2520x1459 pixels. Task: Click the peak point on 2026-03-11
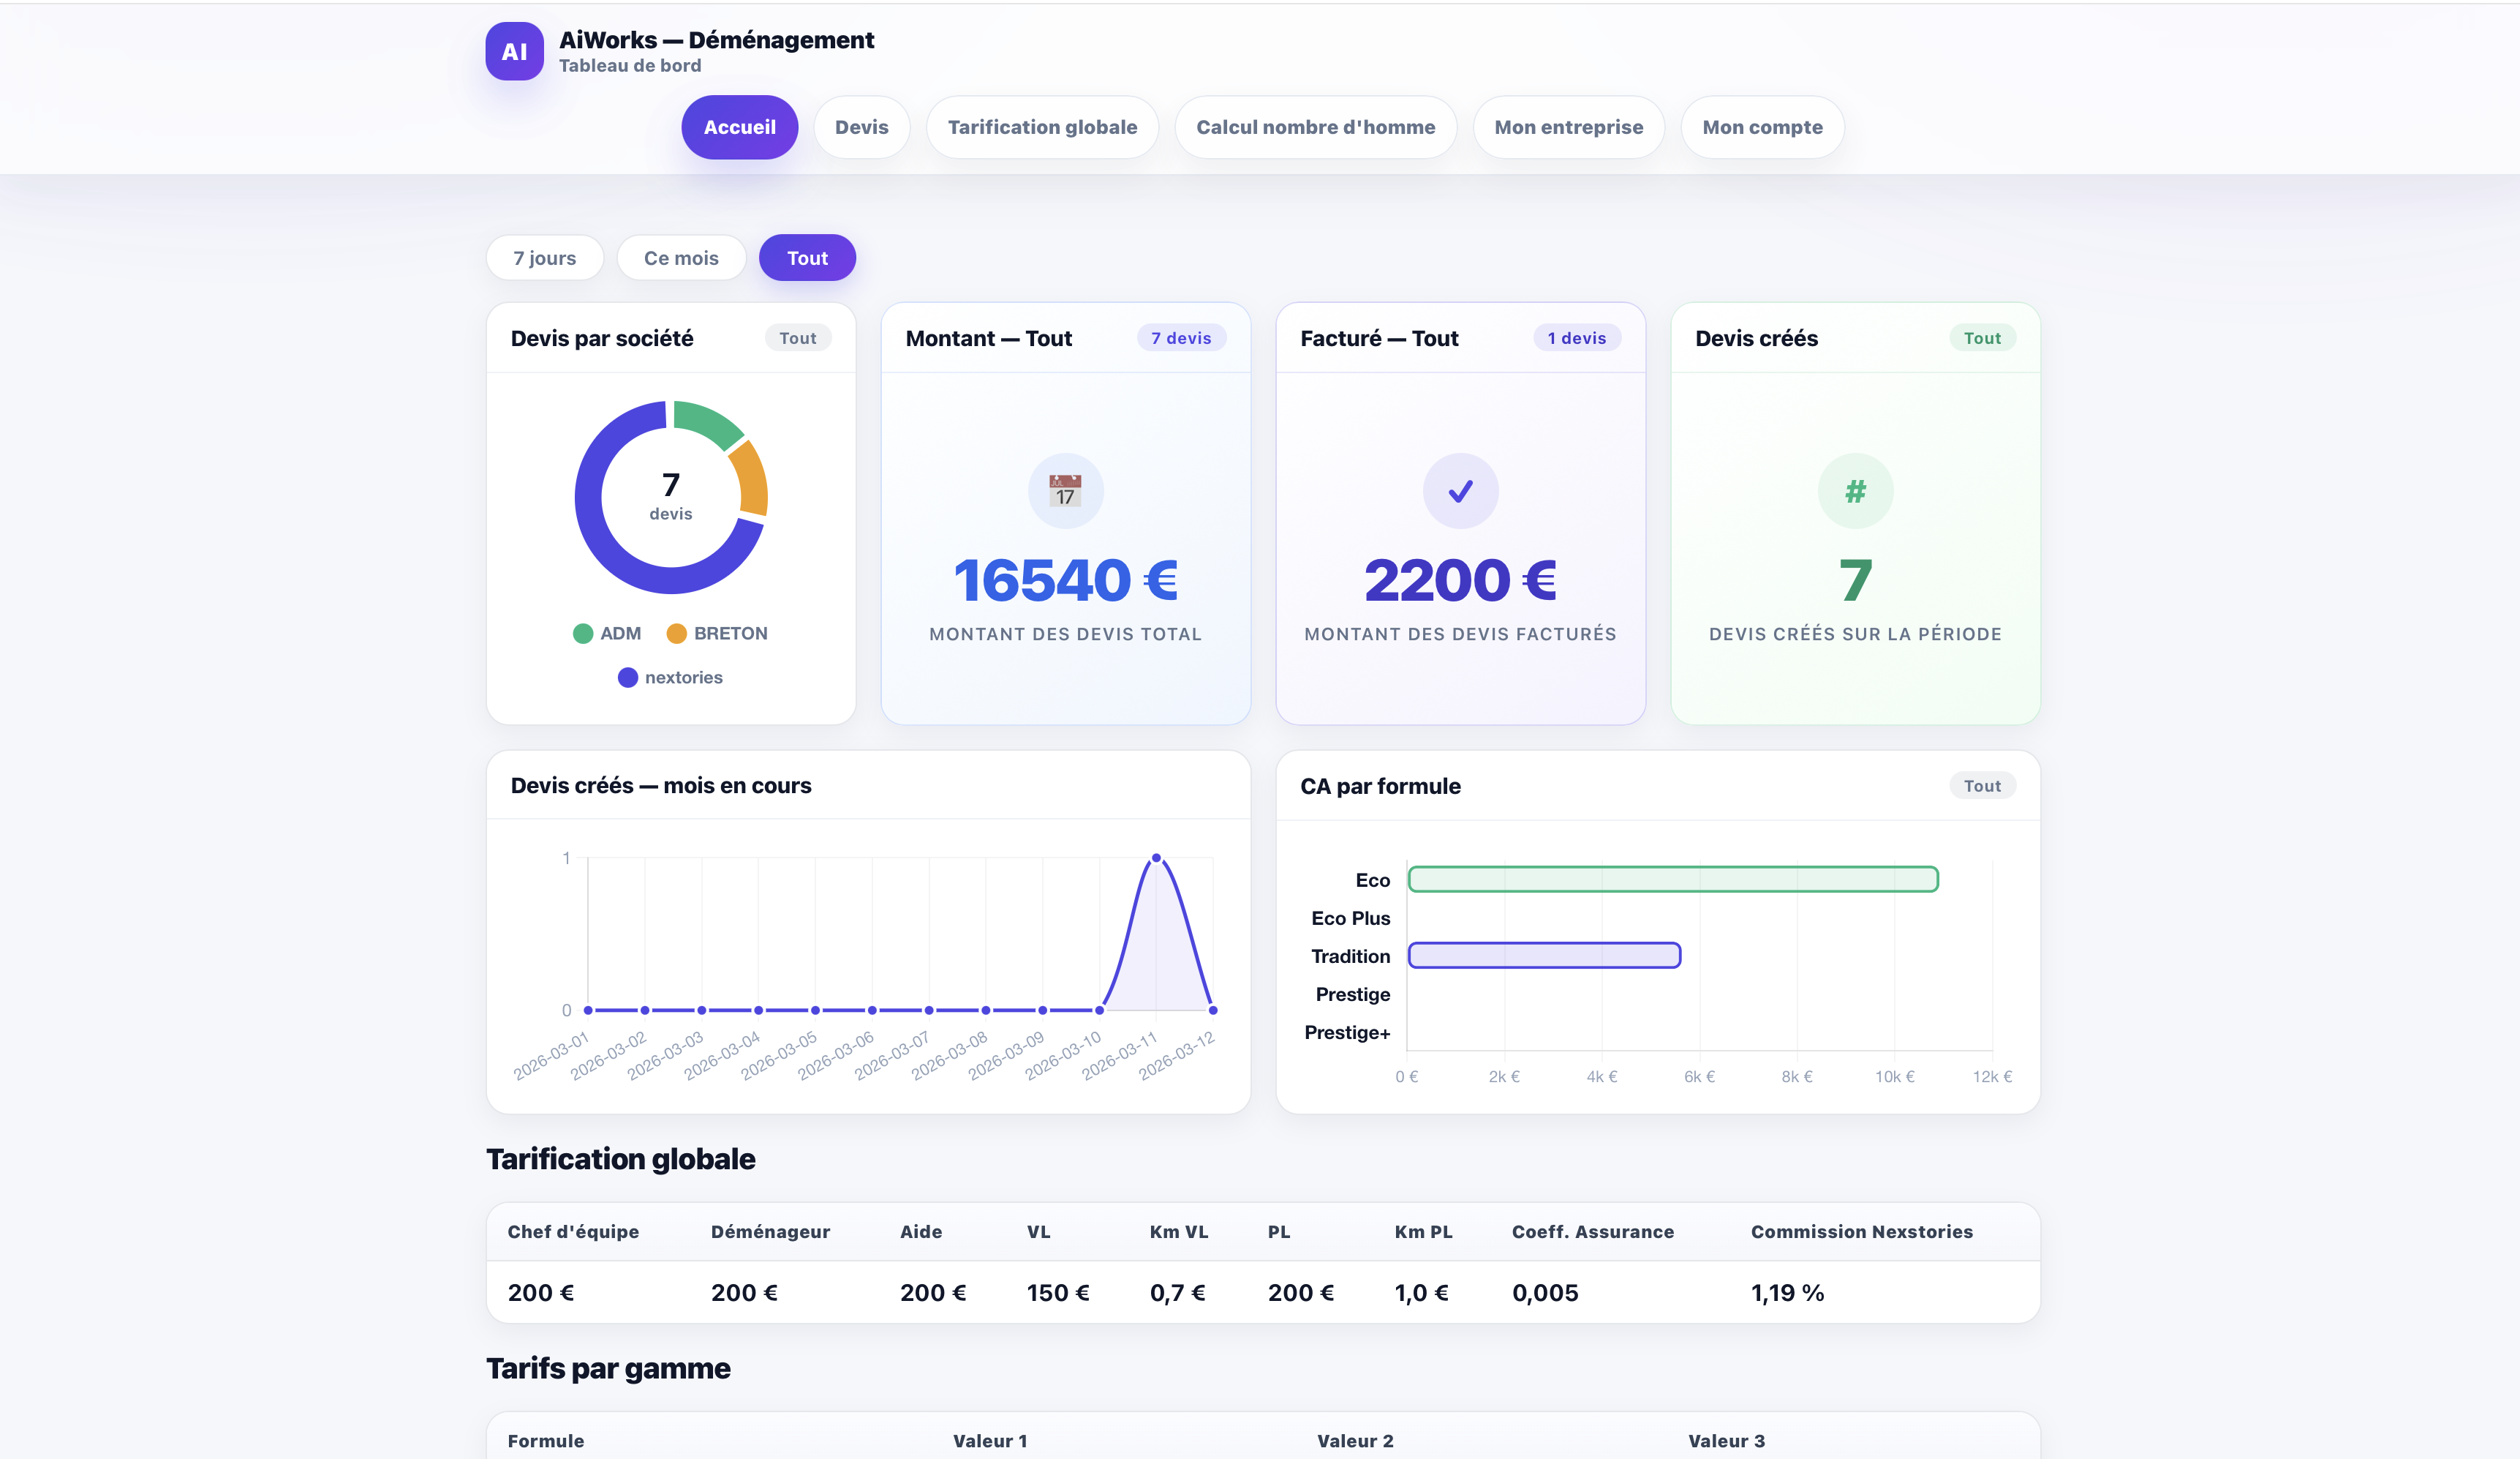[x=1157, y=857]
